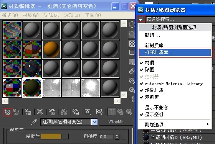Screen dimensions: 215x144
Task: Click the Material Editor title bar logo
Action: [4, 6]
